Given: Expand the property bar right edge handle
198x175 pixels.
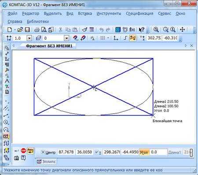Looking at the screenshot, I should pyautogui.click(x=191, y=153).
